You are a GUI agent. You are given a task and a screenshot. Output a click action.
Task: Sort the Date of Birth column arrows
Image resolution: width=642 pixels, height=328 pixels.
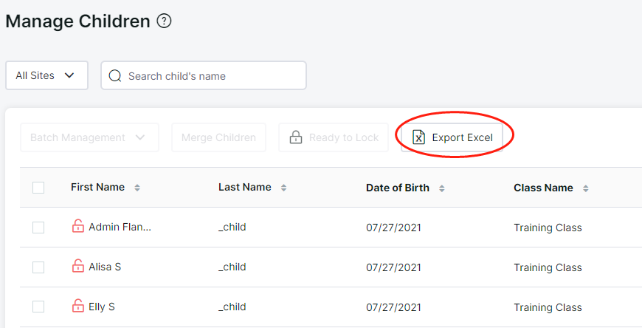point(442,188)
